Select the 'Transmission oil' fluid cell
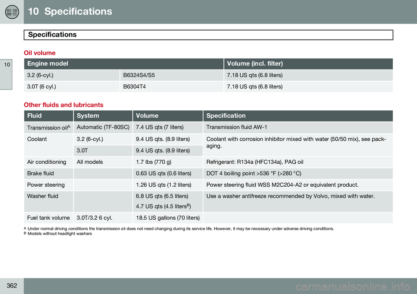Viewport: 417px width, 294px height. point(49,128)
